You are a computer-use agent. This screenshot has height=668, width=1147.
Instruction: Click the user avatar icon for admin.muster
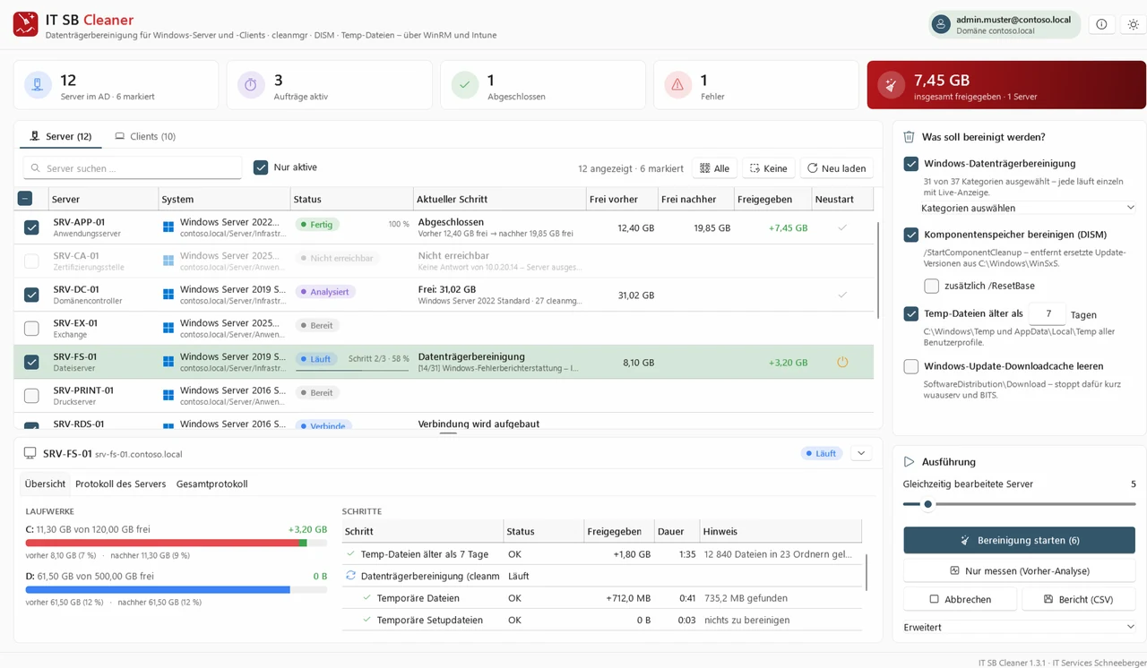pos(941,24)
